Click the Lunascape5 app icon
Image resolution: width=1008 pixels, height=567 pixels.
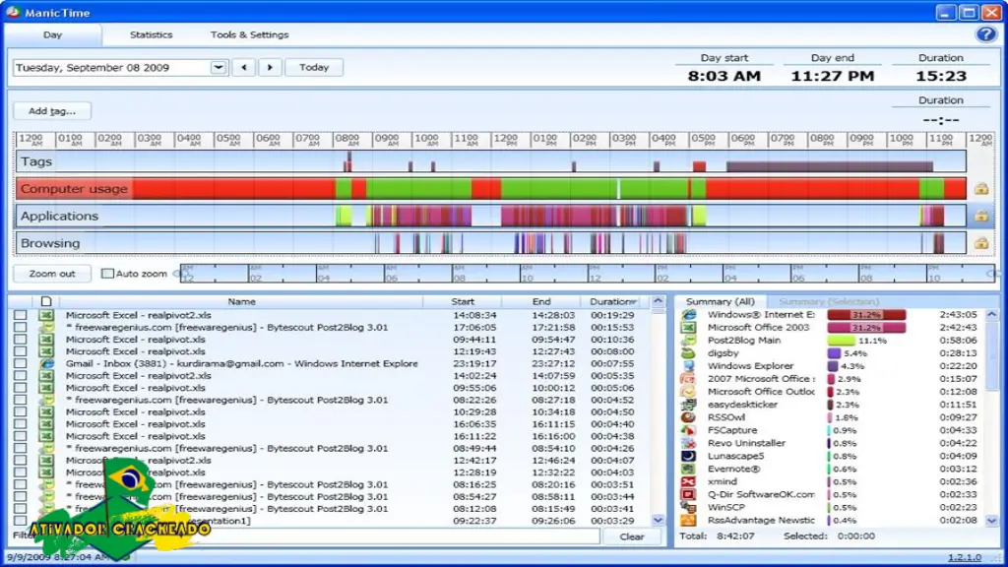688,456
